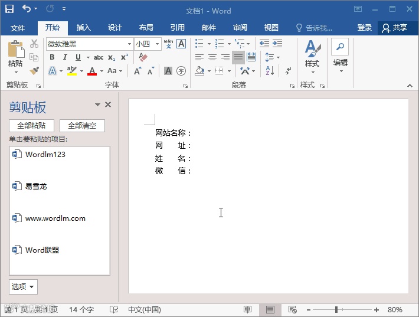Switch to the 布局 tab

146,28
